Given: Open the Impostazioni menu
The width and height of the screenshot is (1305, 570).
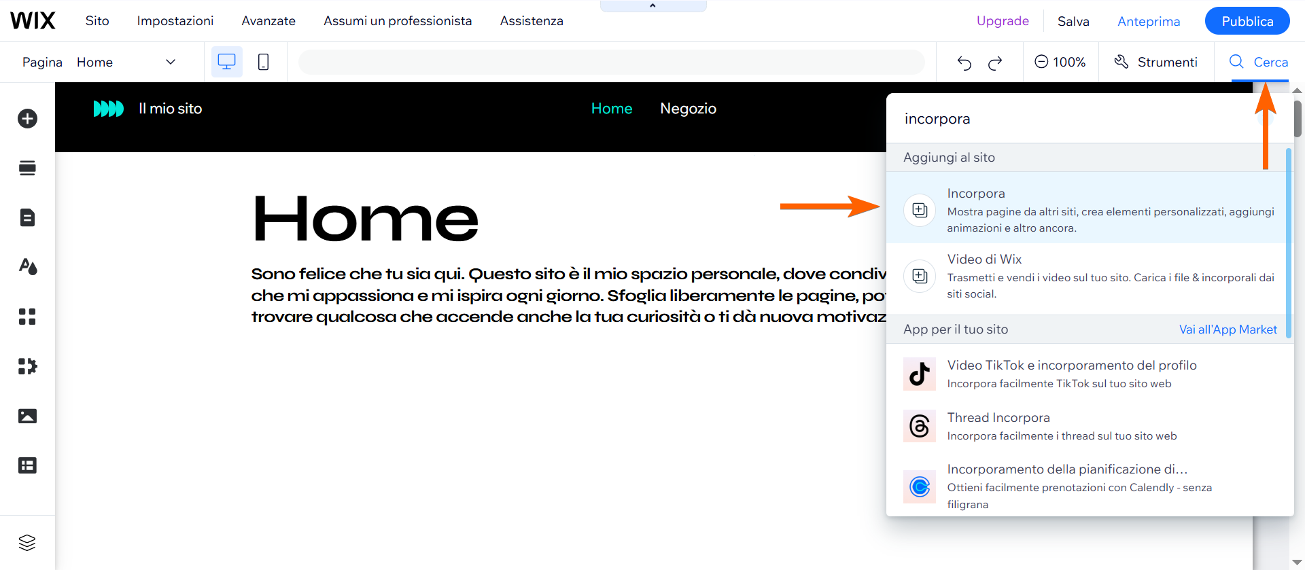Looking at the screenshot, I should [x=175, y=20].
